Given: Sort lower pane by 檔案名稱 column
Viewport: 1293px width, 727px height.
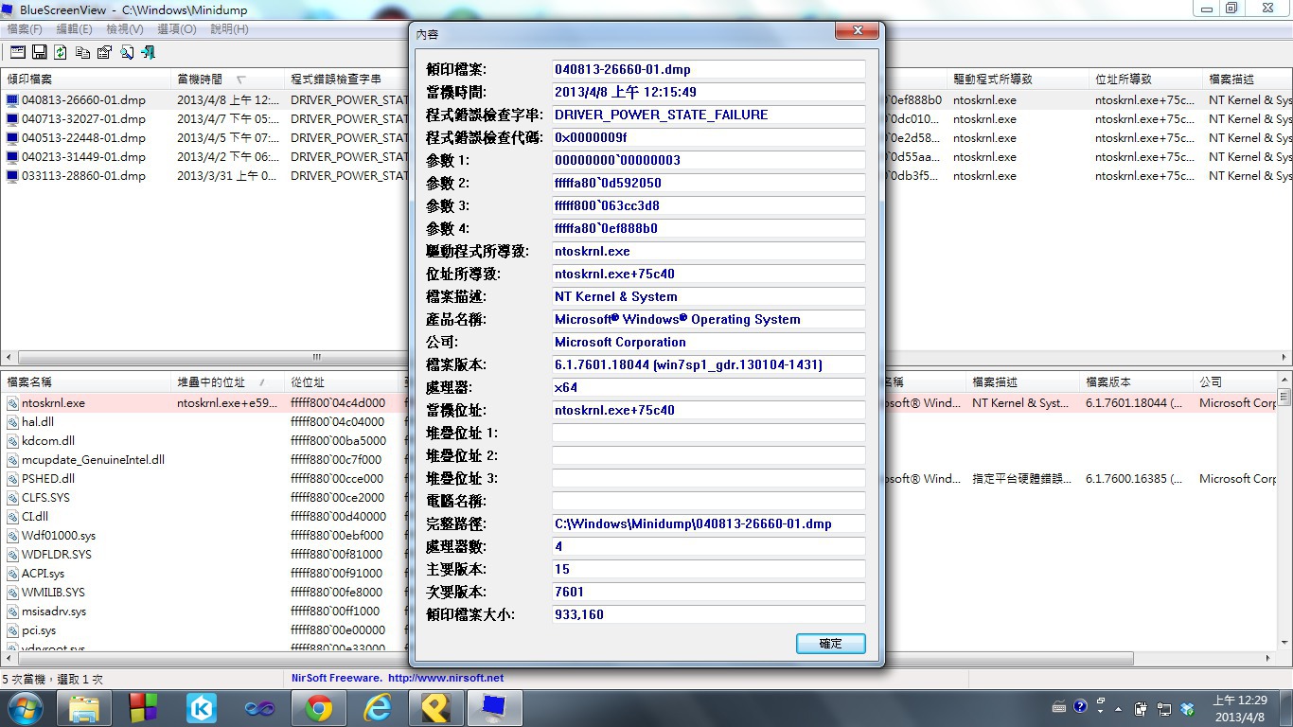Looking at the screenshot, I should [x=85, y=382].
